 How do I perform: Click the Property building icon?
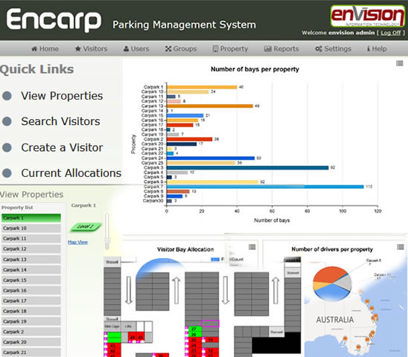click(x=215, y=49)
